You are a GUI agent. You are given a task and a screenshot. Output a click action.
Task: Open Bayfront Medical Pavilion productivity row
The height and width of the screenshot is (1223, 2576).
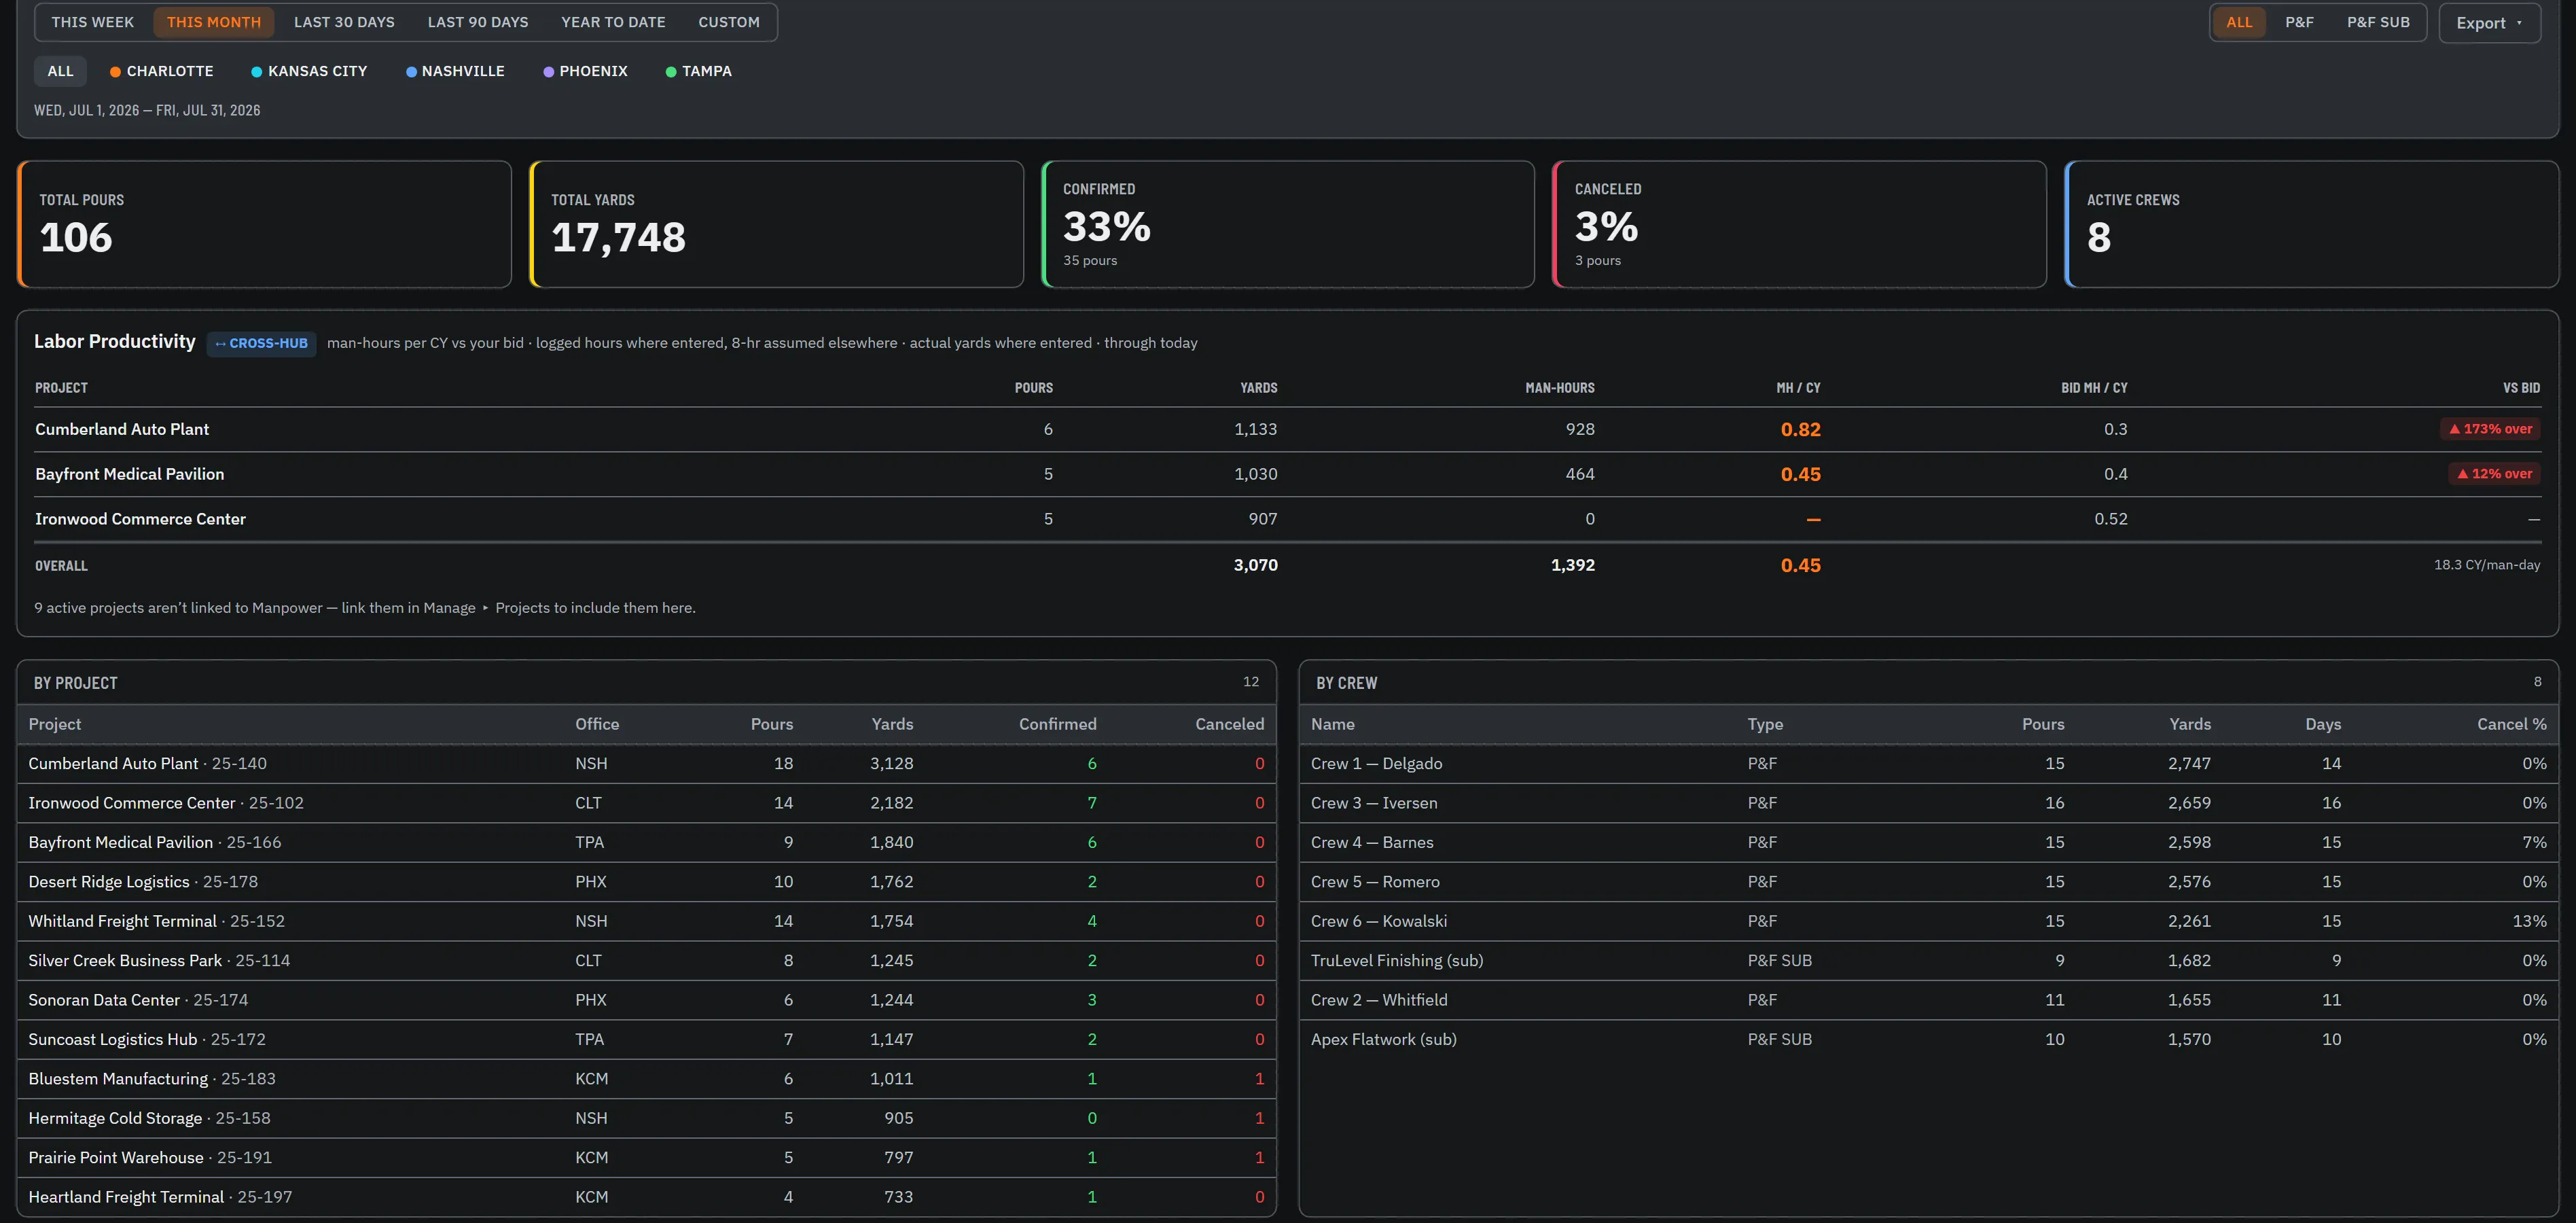1288,474
